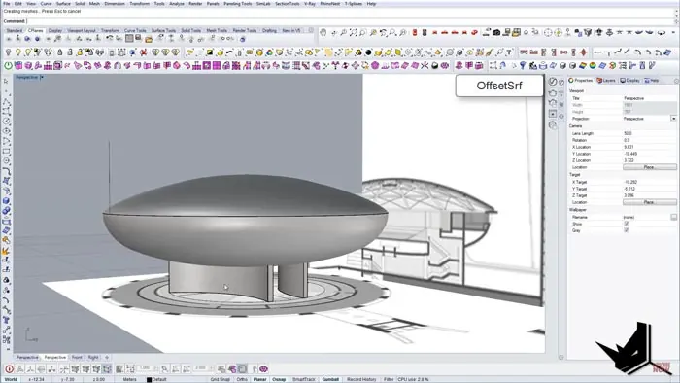Toggle Gumball in status bar
680x383 pixels.
click(330, 379)
